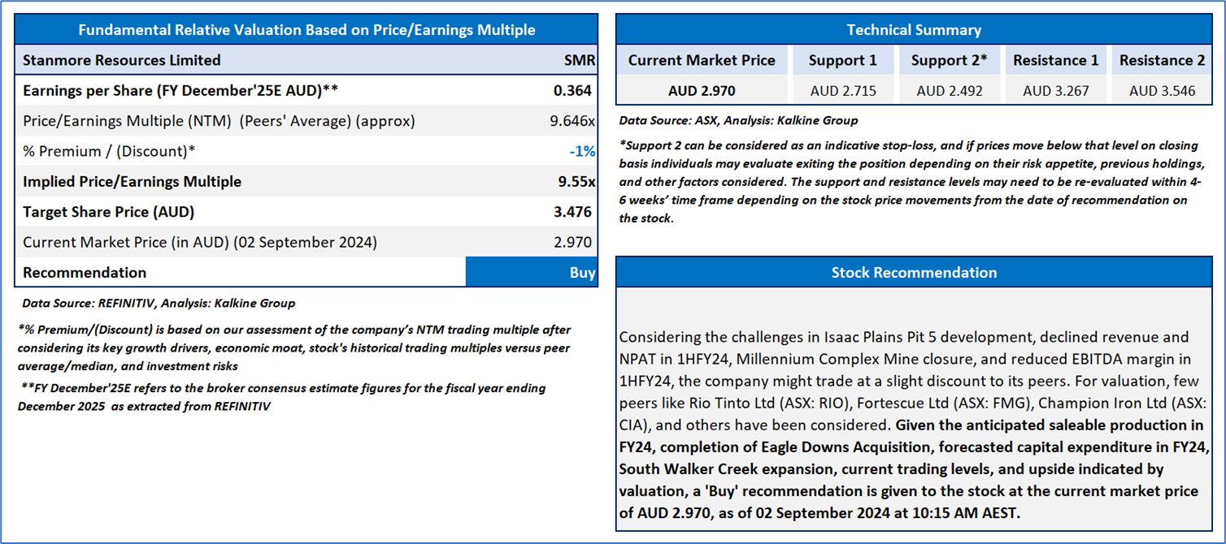This screenshot has height=544, width=1226.
Task: Click the Support 2 value AUD 2.492
Action: click(950, 91)
